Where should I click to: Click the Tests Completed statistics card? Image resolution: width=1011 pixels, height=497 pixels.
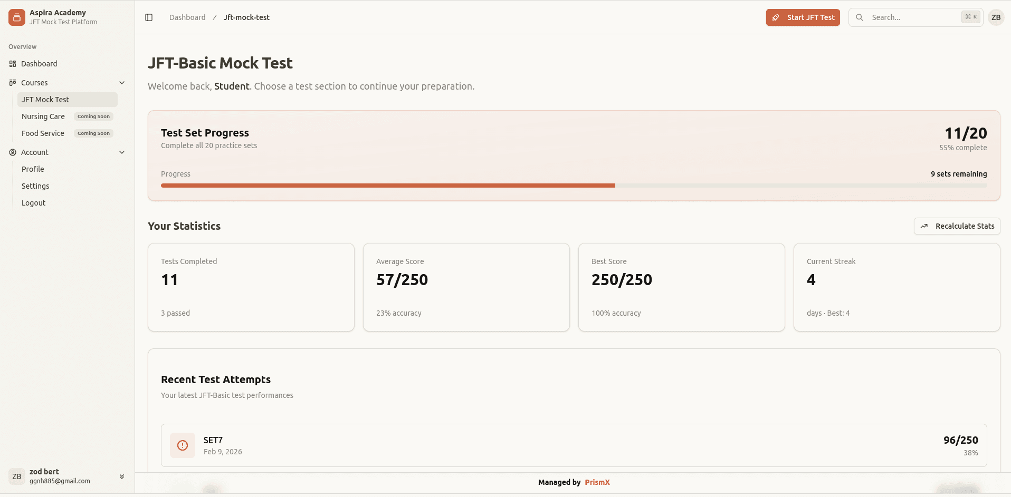pyautogui.click(x=251, y=287)
